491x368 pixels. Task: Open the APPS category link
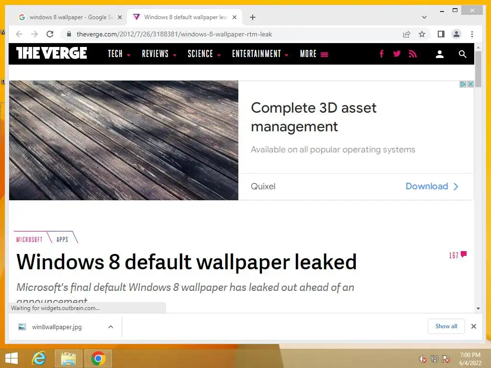pyautogui.click(x=62, y=240)
